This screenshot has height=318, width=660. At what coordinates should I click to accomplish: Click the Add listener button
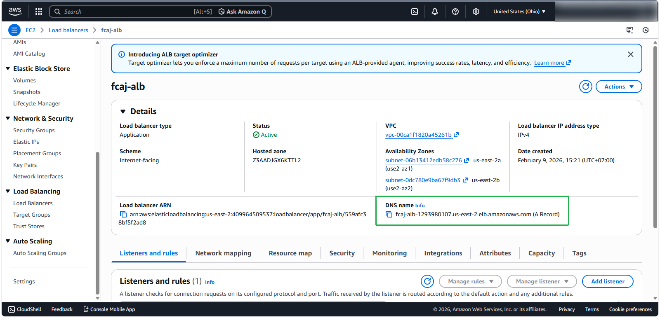point(608,281)
